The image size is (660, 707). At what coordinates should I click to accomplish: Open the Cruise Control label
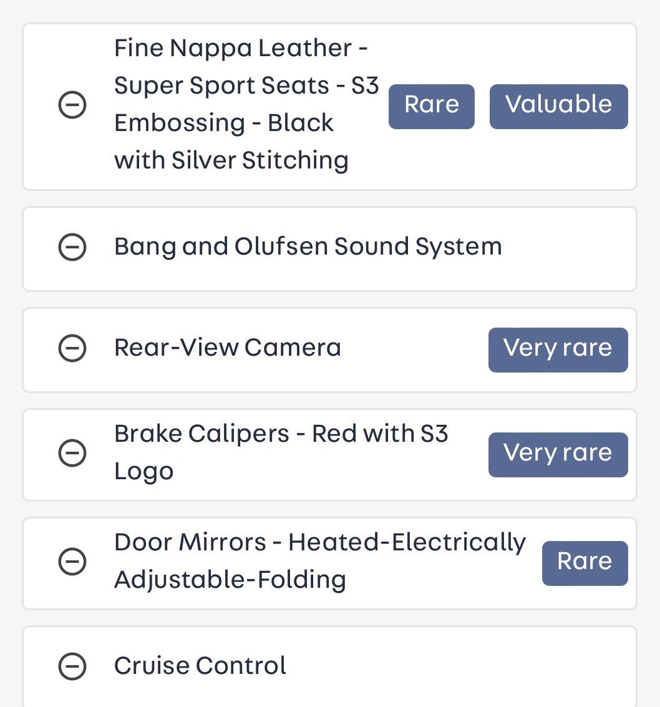(200, 666)
